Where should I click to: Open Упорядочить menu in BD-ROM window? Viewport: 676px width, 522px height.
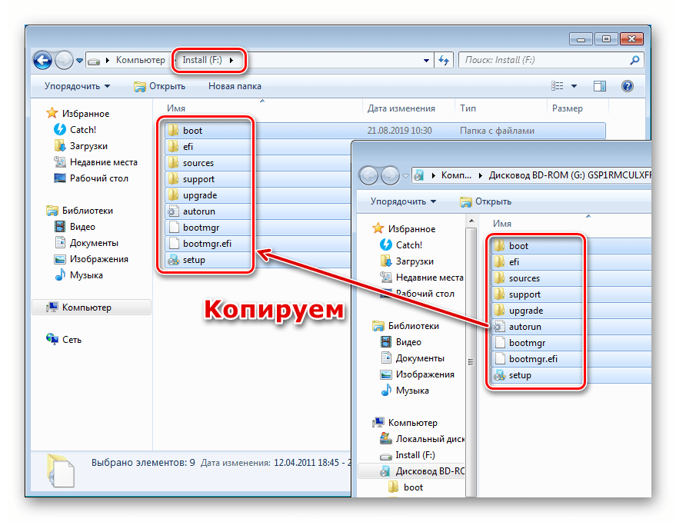click(x=404, y=201)
